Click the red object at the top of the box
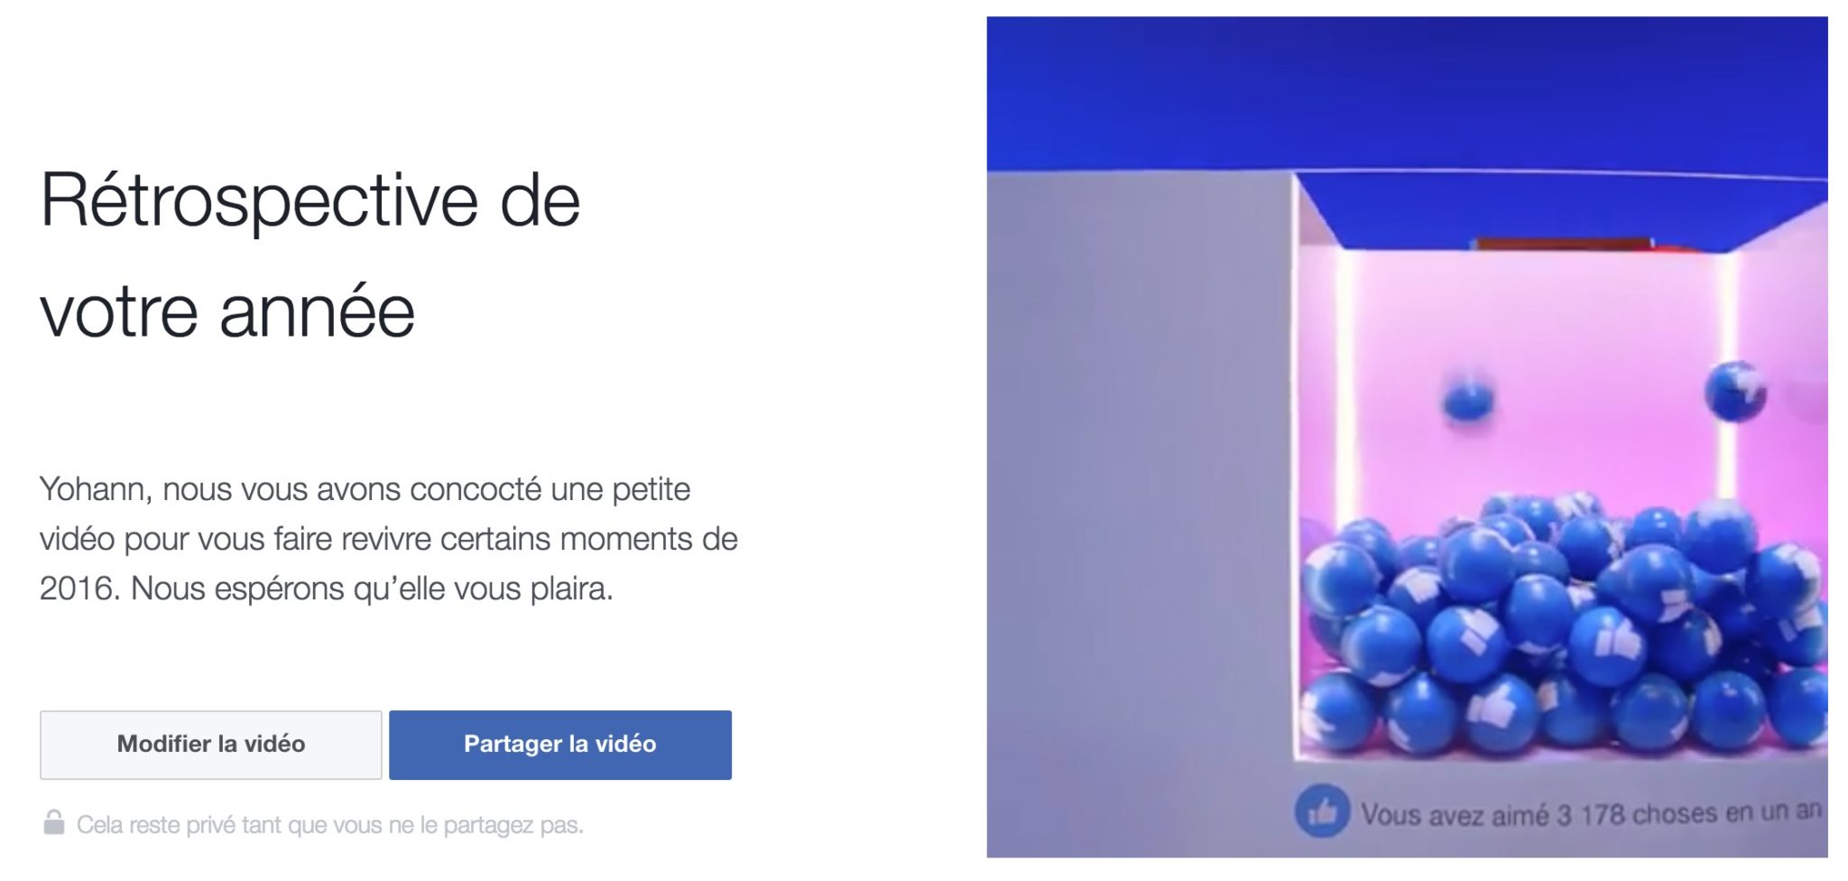 pyautogui.click(x=1562, y=244)
